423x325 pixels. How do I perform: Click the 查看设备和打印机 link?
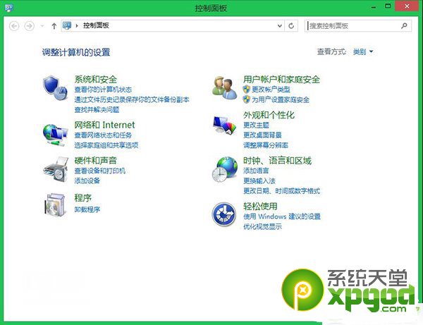tap(100, 171)
